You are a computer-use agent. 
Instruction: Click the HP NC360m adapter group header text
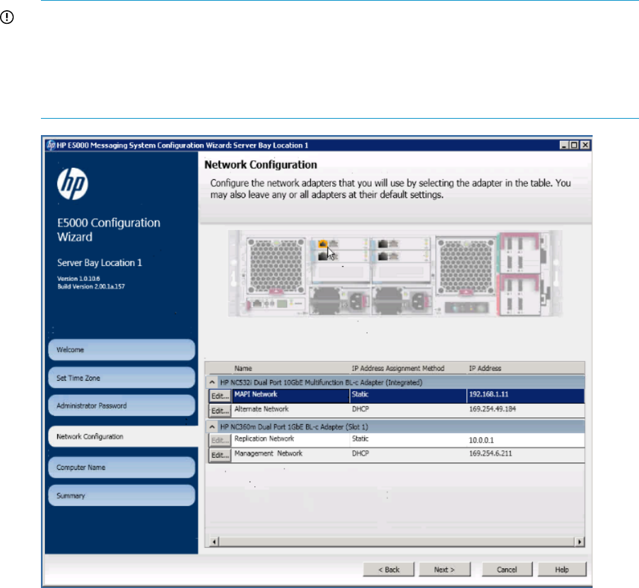294,427
